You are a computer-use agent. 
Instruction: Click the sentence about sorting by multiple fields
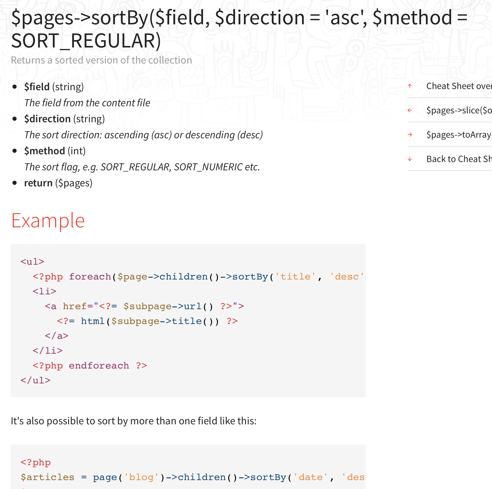pyautogui.click(x=133, y=420)
